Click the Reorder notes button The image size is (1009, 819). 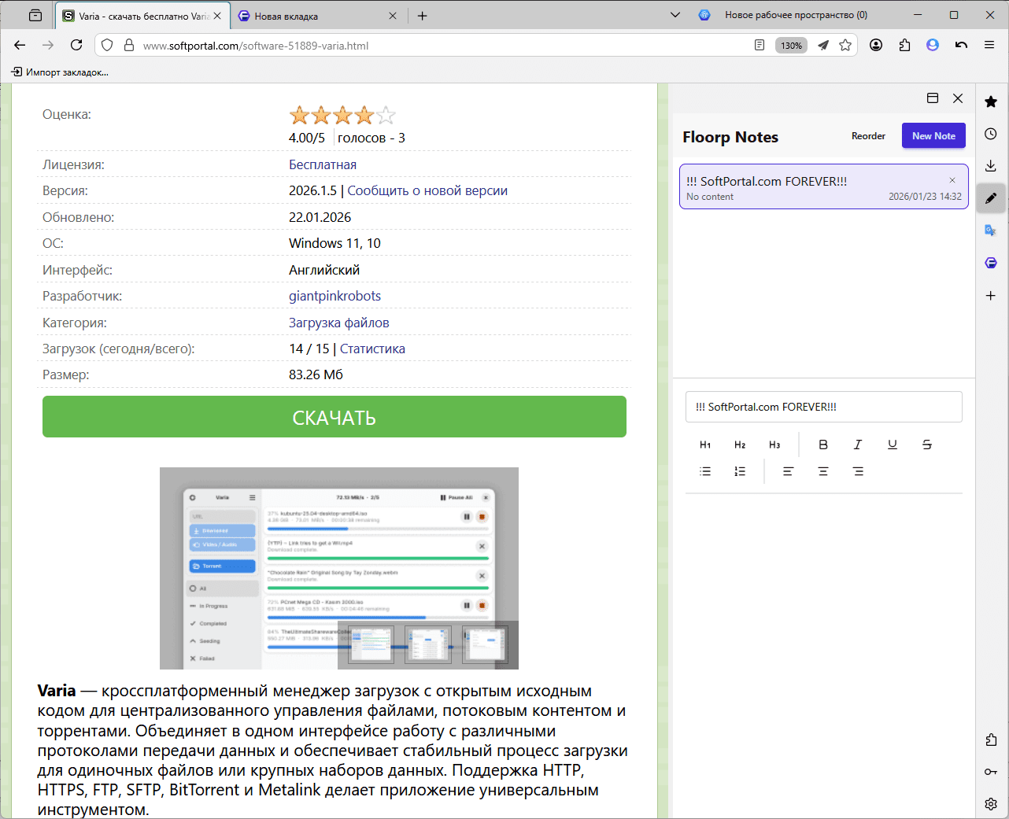coord(868,136)
